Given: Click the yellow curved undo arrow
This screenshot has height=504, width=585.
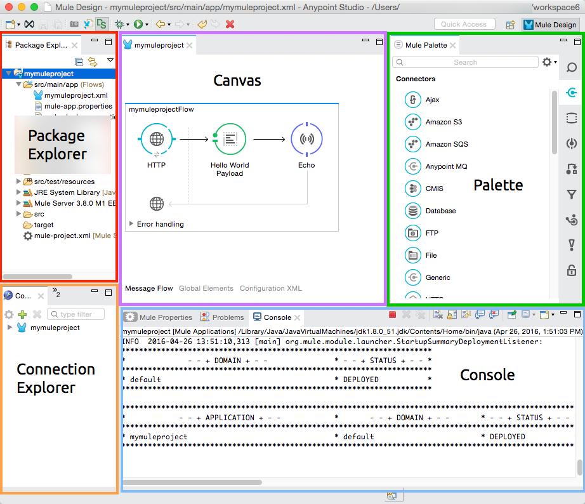Looking at the screenshot, I should (202, 24).
